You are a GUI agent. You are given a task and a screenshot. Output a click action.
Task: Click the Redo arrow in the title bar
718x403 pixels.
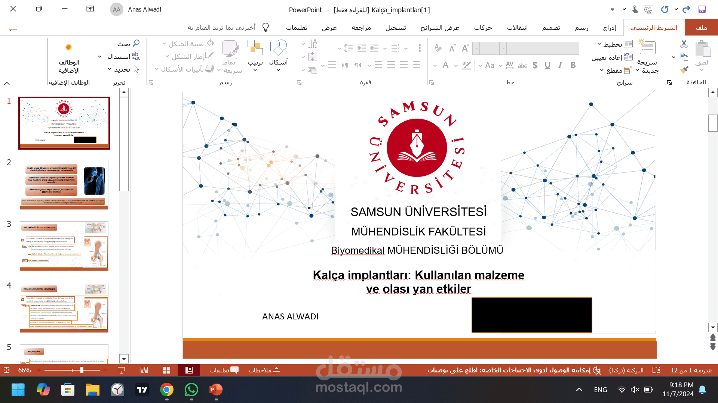pos(686,9)
